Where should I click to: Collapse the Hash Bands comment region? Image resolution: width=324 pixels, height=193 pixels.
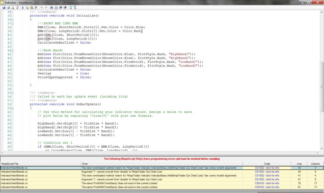[13, 50]
